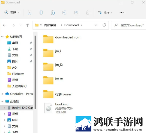Click the jm_i2 folder name
146x133 pixels.
[x=59, y=65]
